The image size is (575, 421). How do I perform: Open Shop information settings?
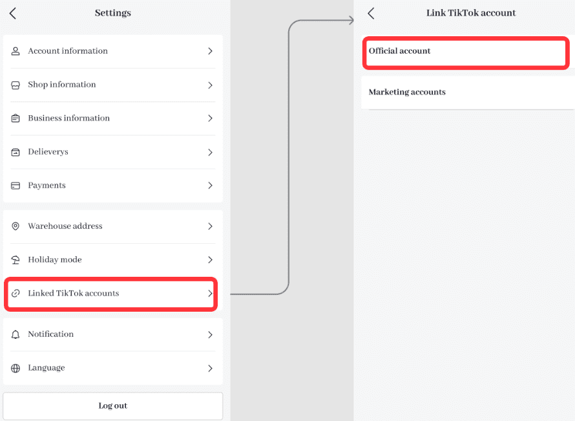click(112, 85)
